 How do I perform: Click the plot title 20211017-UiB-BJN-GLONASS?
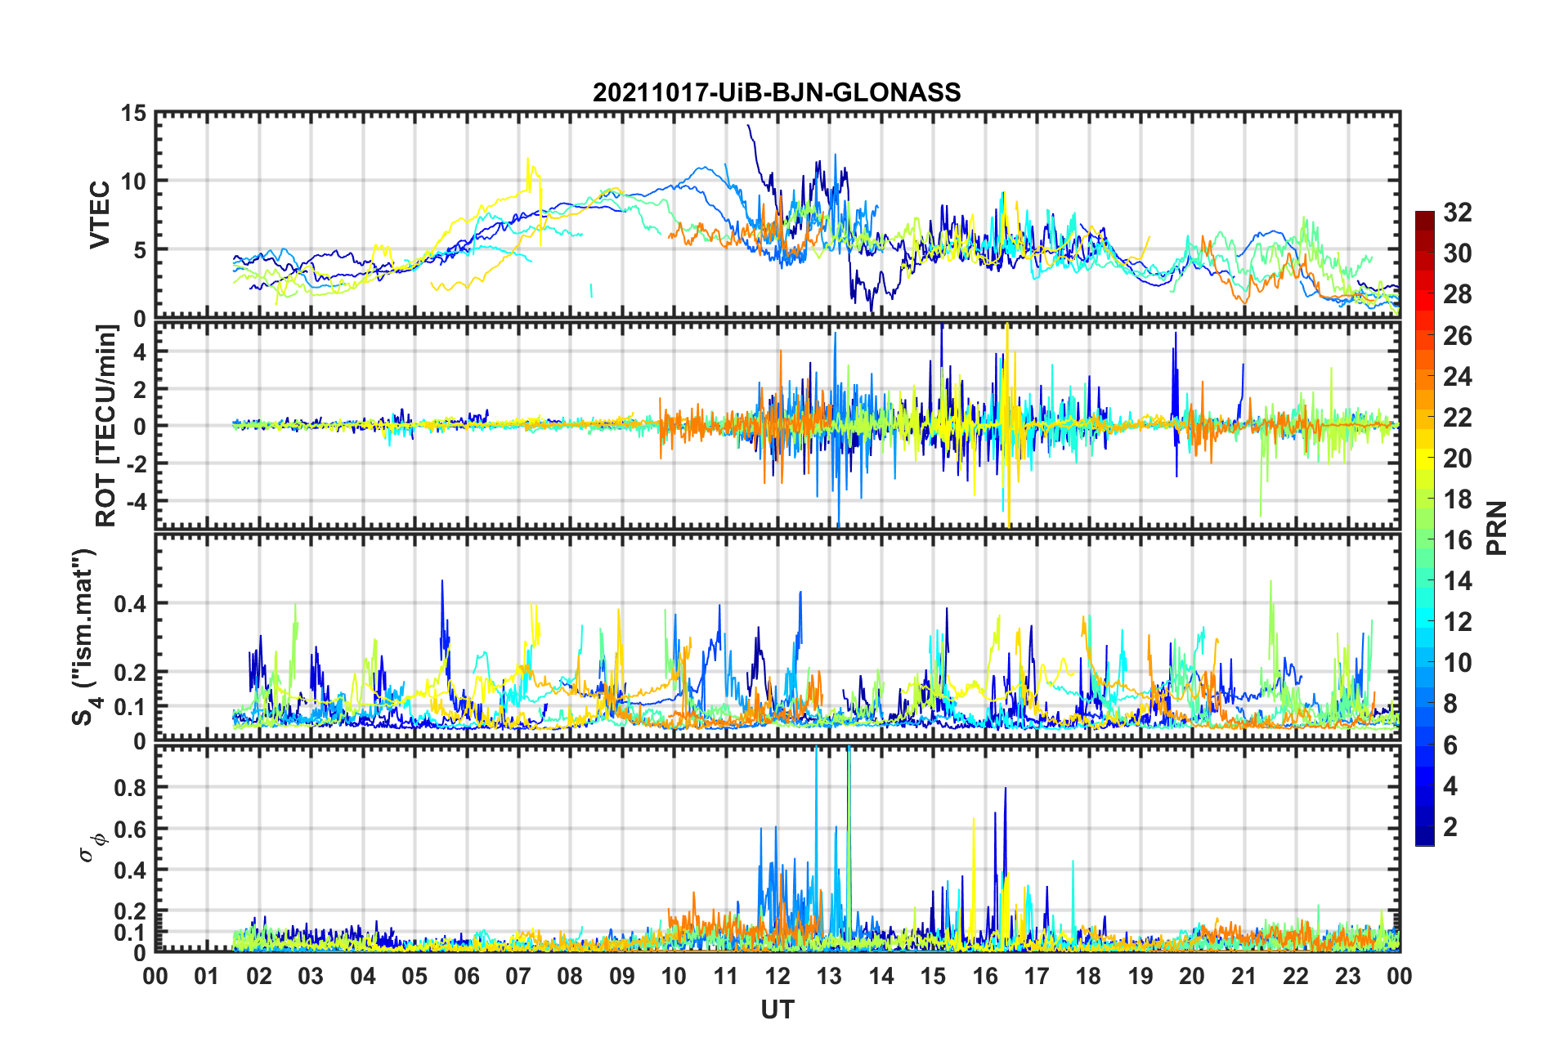tap(777, 92)
